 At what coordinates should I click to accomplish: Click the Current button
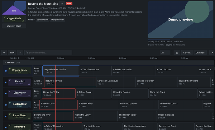tap(187, 53)
